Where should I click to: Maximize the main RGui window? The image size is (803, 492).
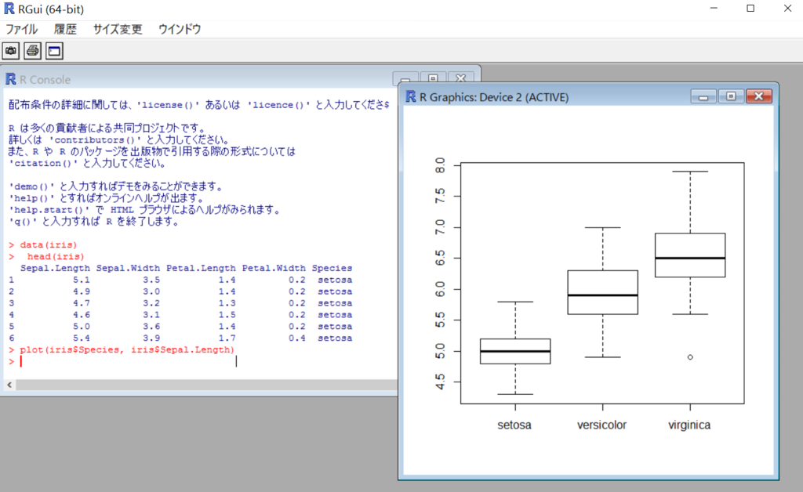click(750, 9)
